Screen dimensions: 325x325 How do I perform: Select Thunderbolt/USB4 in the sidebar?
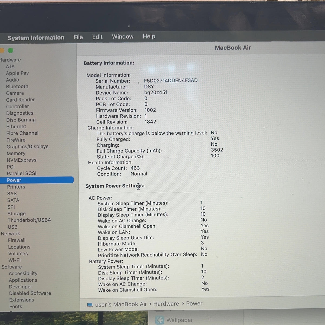(x=29, y=220)
